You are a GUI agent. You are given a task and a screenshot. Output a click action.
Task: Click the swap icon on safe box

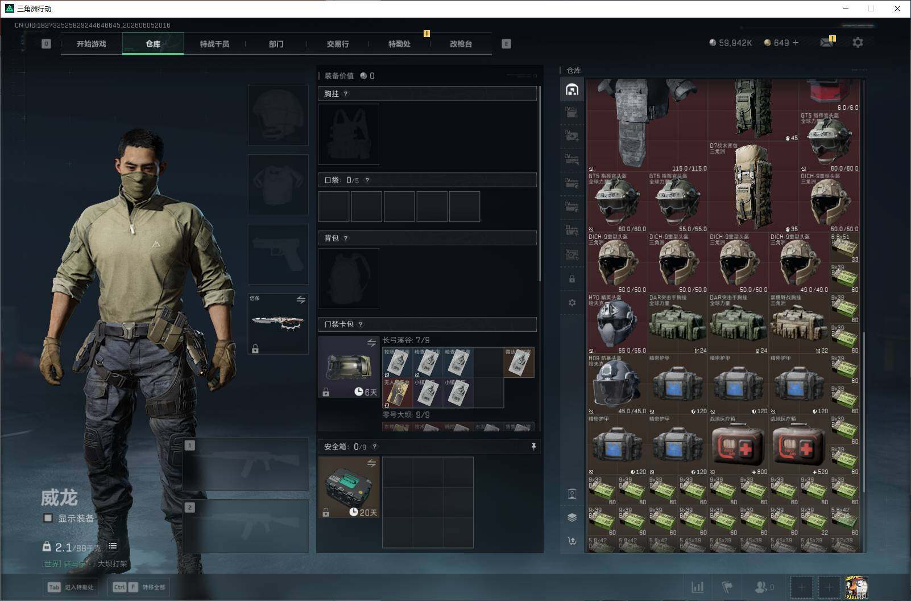coord(371,463)
